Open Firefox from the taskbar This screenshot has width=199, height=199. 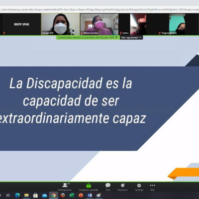point(63,196)
